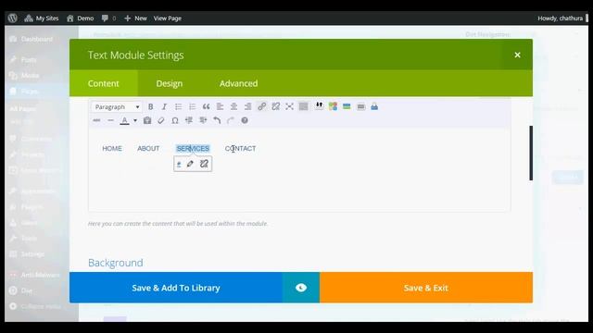Viewport: 593px width, 333px height.
Task: Click the paste as text icon
Action: (x=147, y=120)
